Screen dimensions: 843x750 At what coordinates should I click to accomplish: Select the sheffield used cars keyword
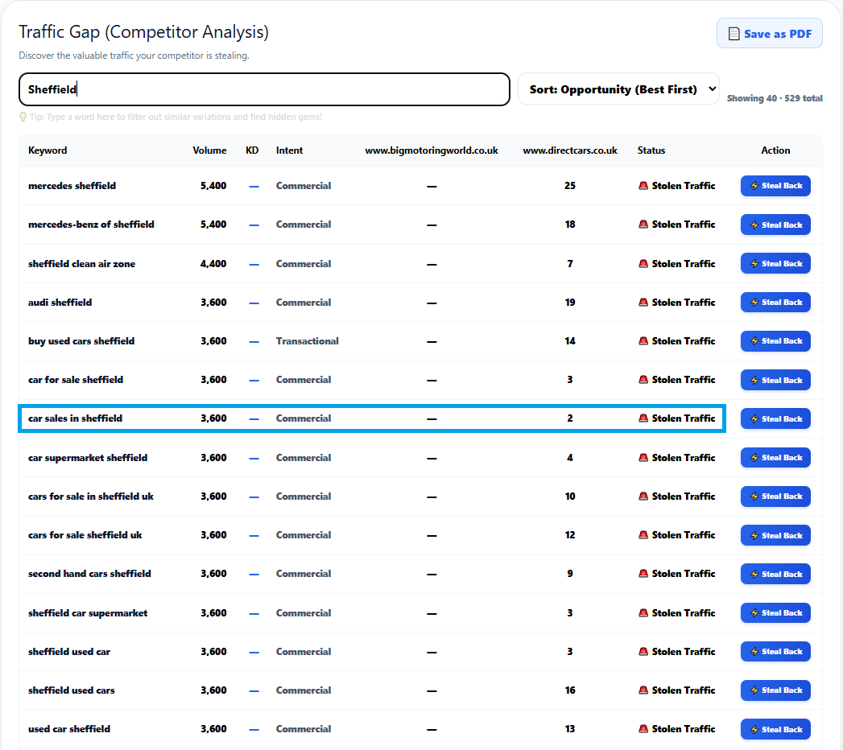click(x=72, y=690)
